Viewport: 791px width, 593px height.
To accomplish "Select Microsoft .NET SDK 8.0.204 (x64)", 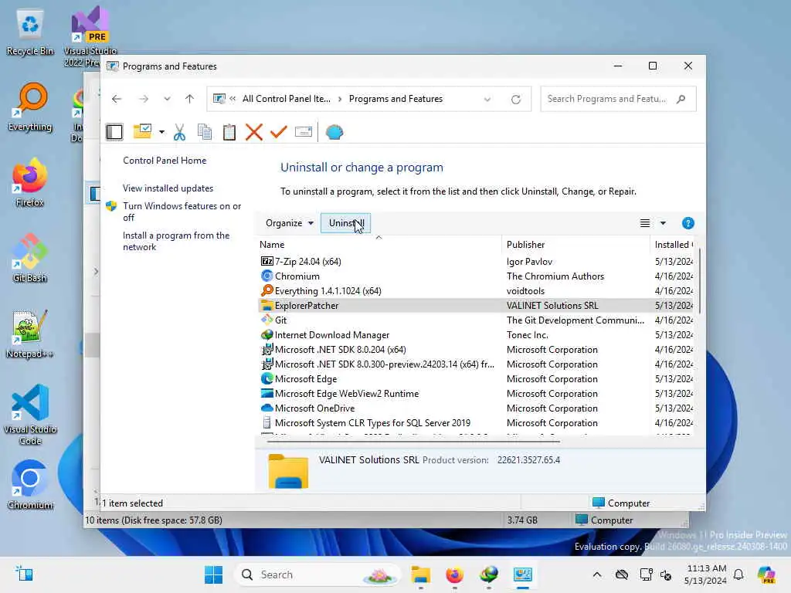I will (x=476, y=350).
